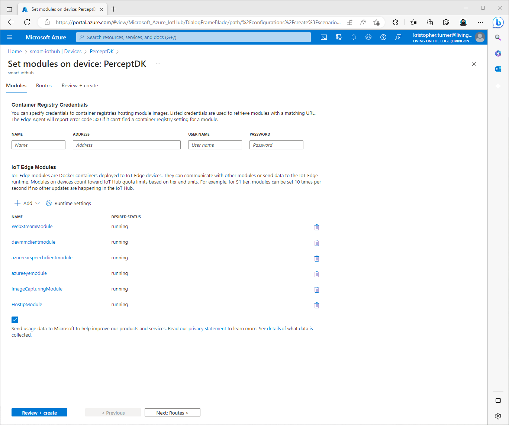Screen dimensions: 509x425
Task: Uncheck the send usage data checkbox
Action: pyautogui.click(x=15, y=320)
